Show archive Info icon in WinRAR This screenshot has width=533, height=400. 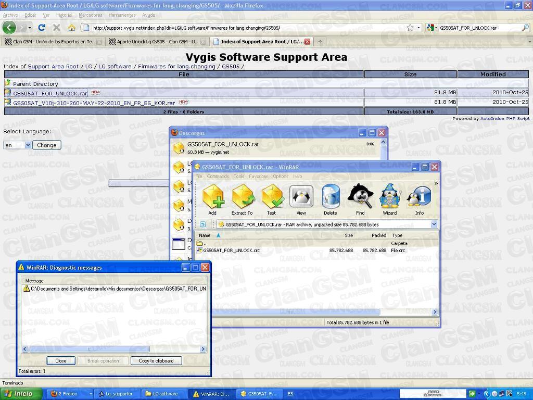point(419,199)
